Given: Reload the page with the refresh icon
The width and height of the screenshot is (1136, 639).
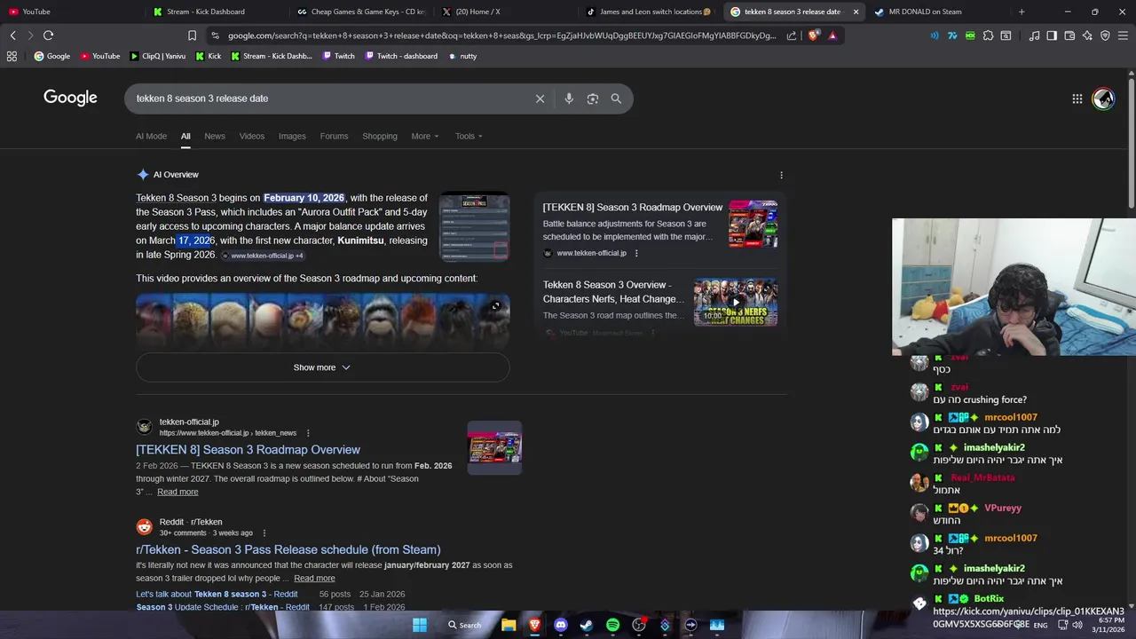Looking at the screenshot, I should coord(48,35).
